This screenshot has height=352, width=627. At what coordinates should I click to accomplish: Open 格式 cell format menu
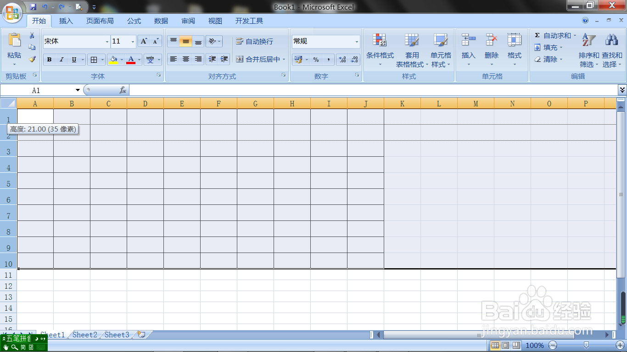515,50
